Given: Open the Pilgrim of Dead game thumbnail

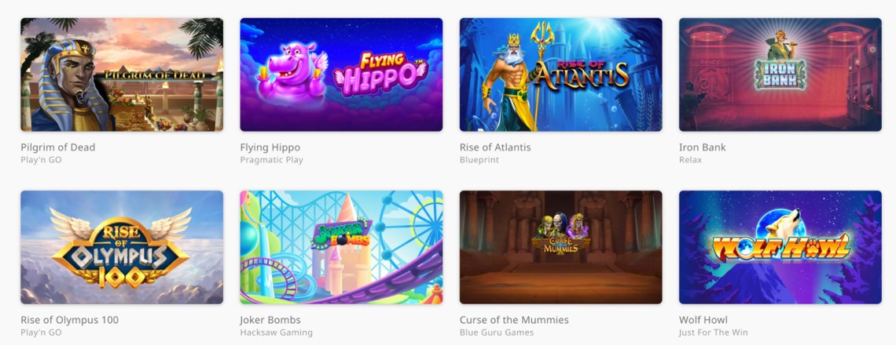Looking at the screenshot, I should pos(122,74).
